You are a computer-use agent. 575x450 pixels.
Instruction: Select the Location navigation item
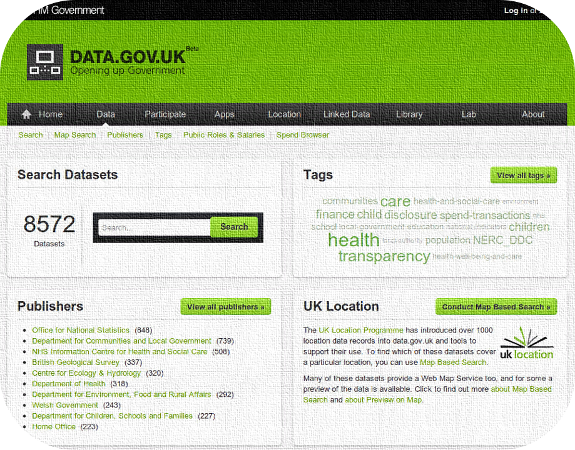click(284, 114)
